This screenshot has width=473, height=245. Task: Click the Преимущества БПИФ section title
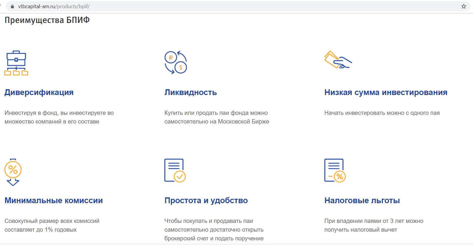coord(47,20)
